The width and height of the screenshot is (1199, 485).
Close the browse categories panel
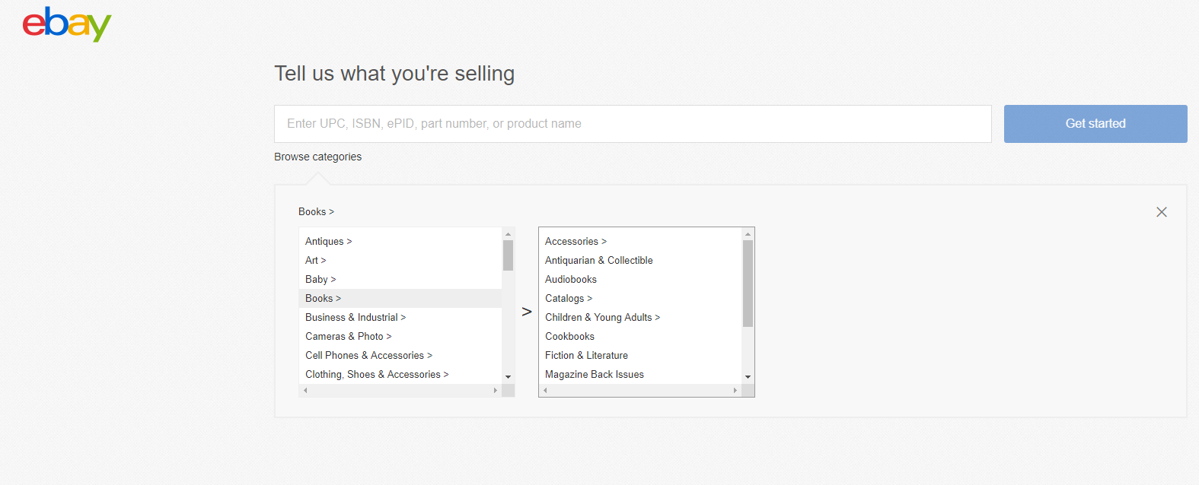click(1161, 212)
